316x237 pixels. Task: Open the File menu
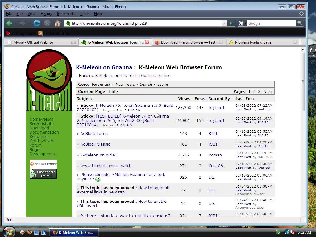pos(9,14)
